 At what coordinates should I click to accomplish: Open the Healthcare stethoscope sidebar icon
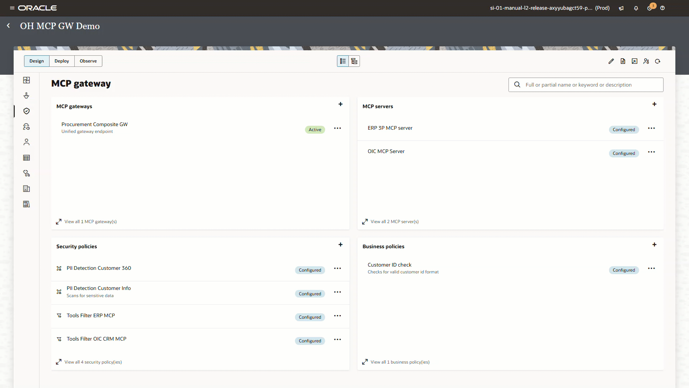coord(27,173)
